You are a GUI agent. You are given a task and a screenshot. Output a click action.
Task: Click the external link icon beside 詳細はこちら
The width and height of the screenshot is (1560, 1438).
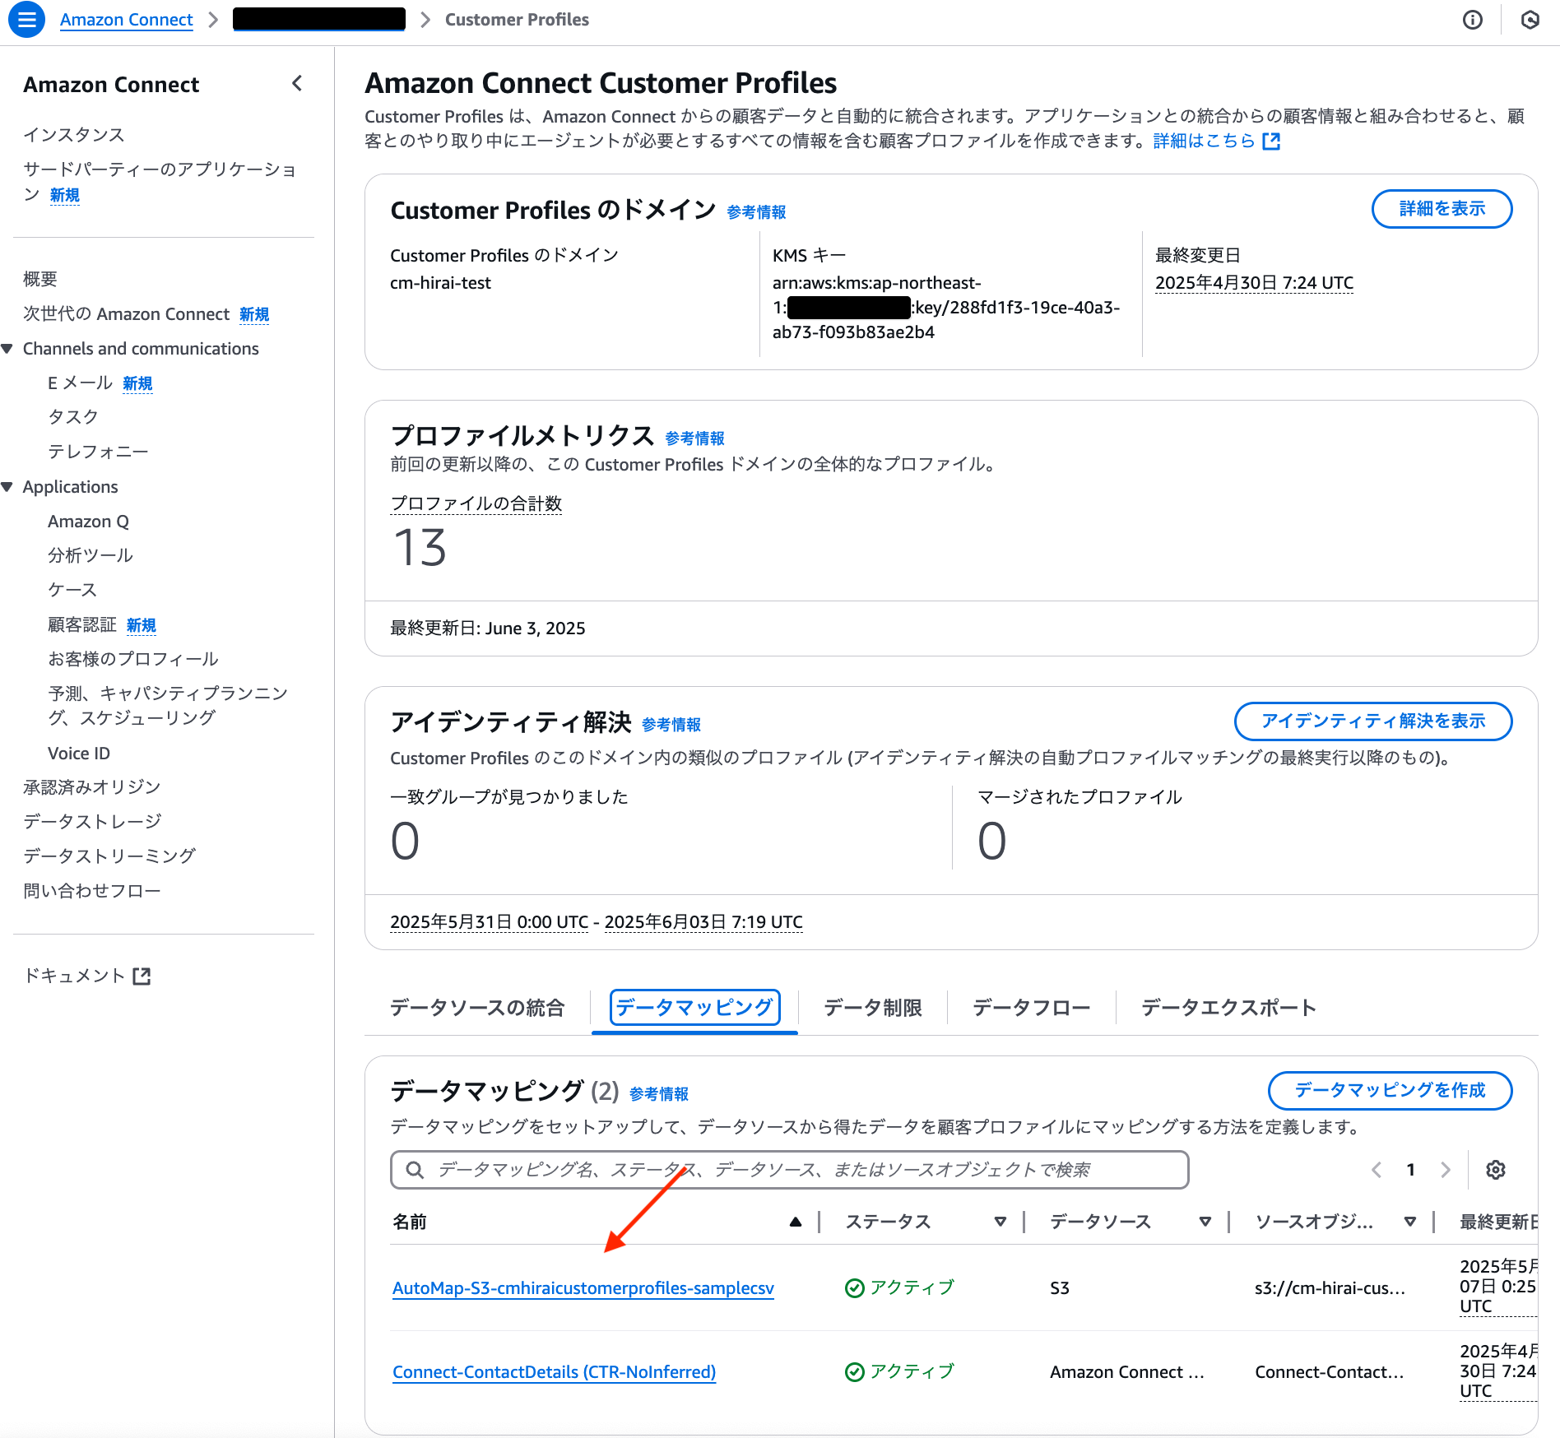1271,141
